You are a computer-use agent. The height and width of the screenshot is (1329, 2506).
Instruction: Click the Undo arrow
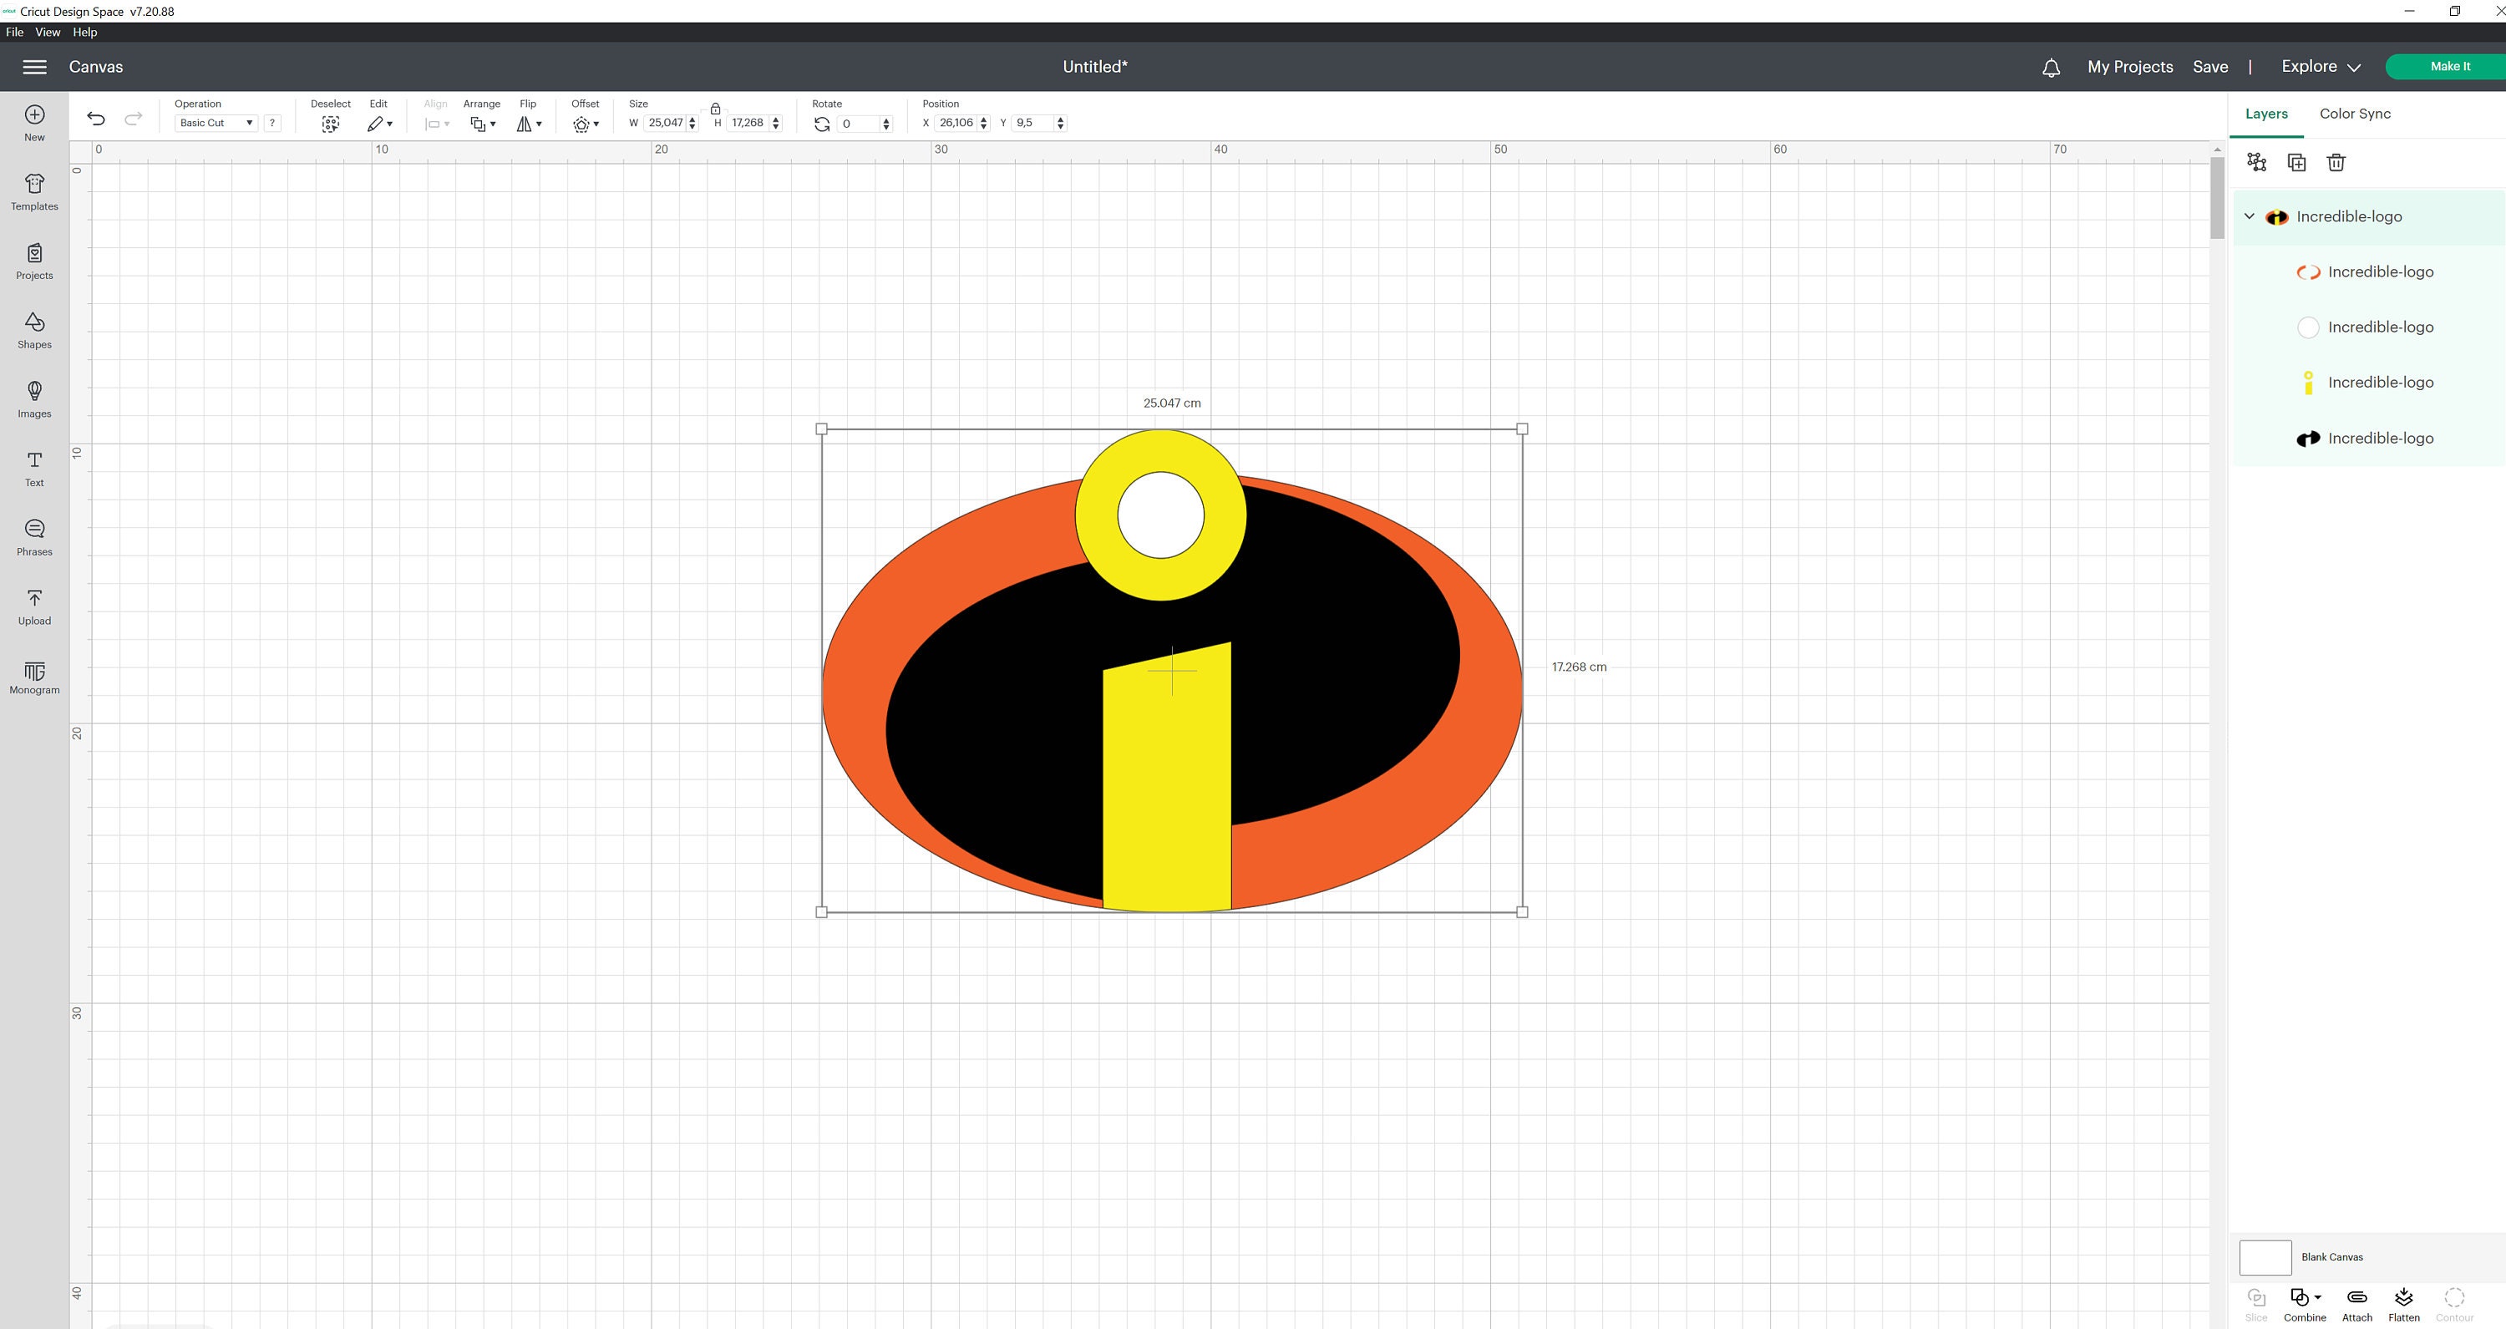[95, 119]
